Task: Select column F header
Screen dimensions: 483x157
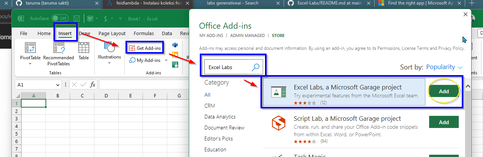Action: (155, 95)
